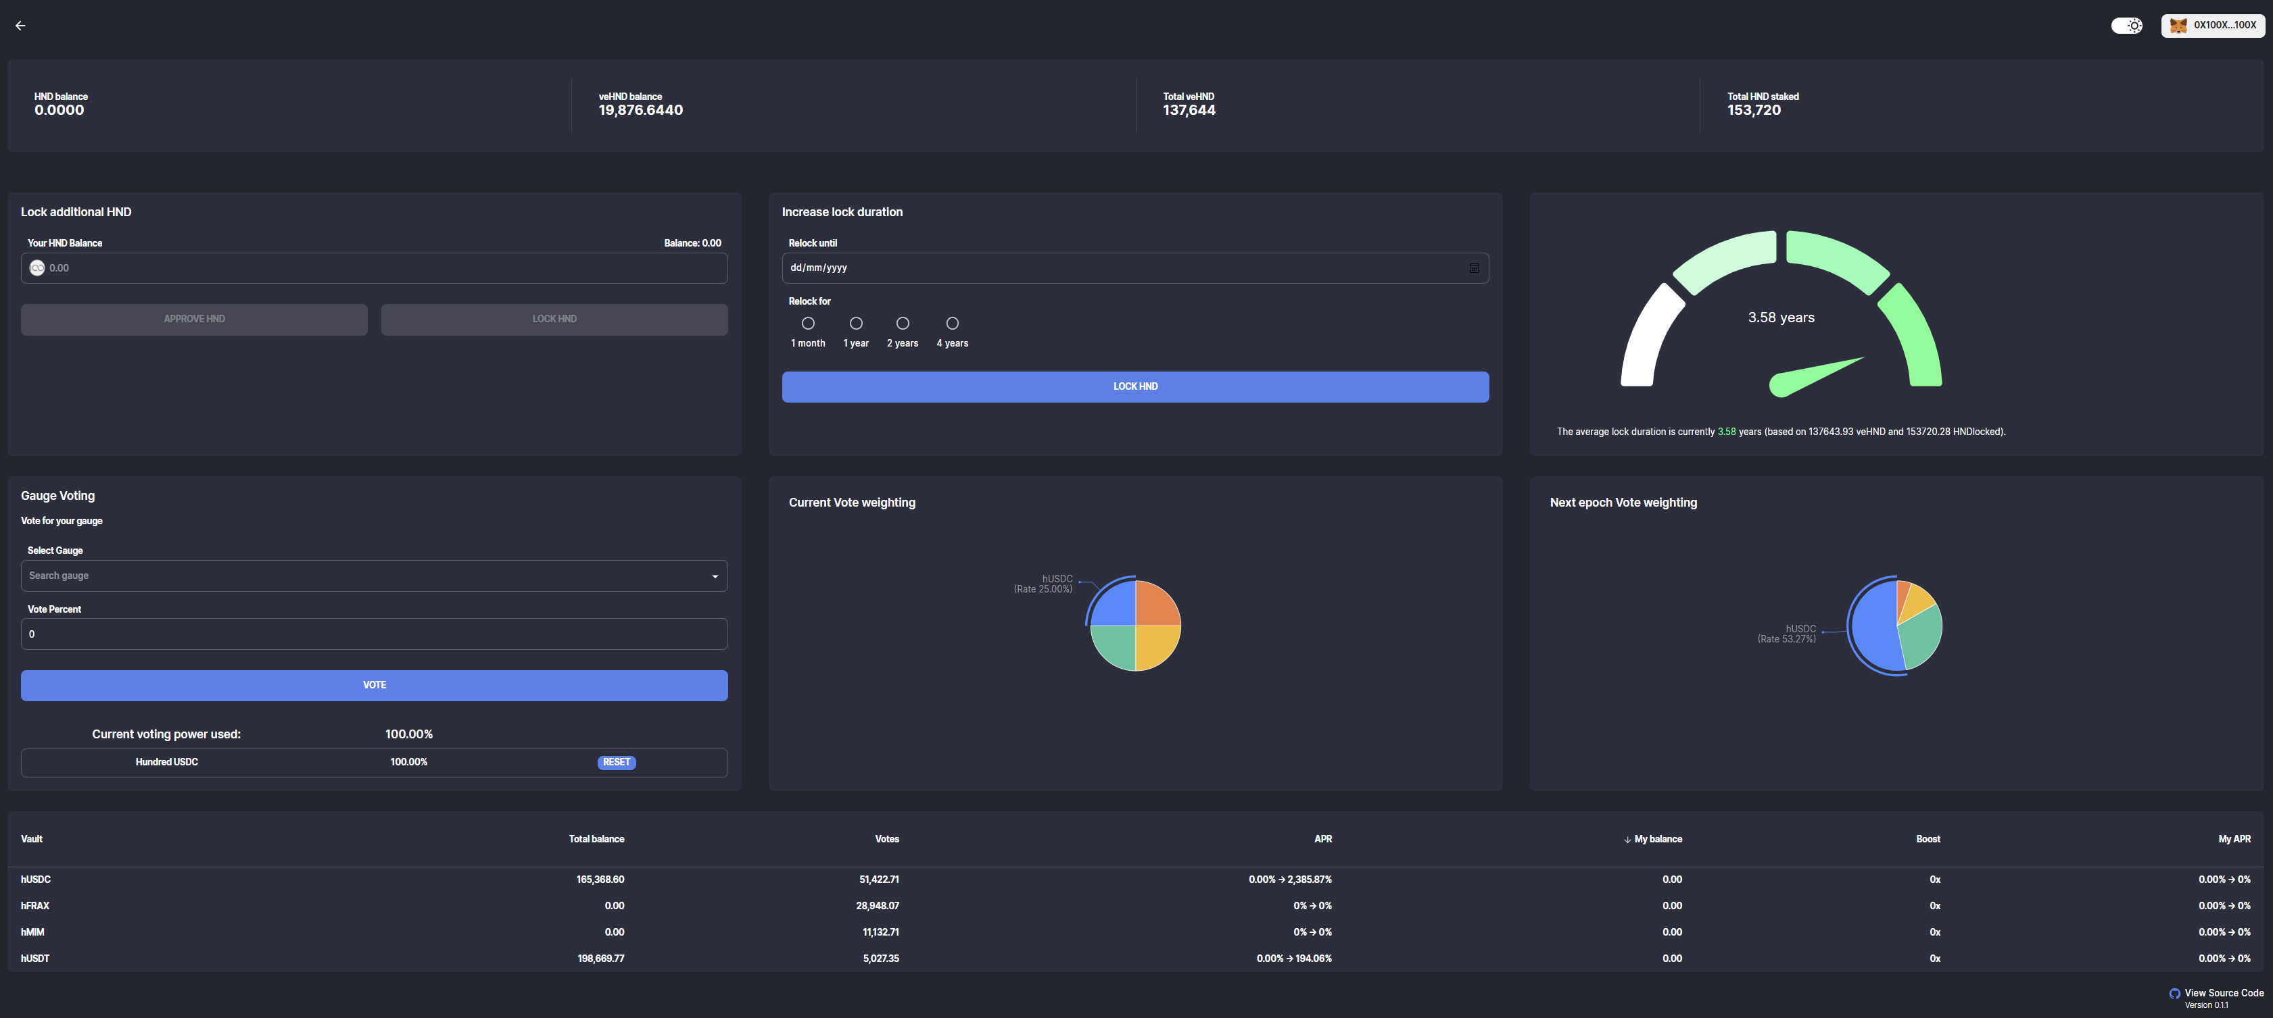2273x1018 pixels.
Task: Click the back arrow icon
Action: click(x=20, y=26)
